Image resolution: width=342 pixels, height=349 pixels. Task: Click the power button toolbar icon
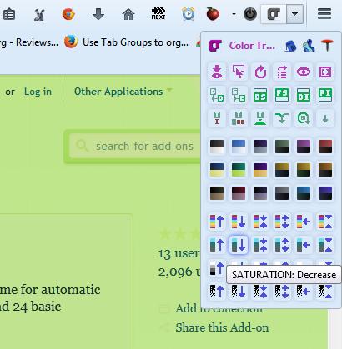click(x=250, y=14)
